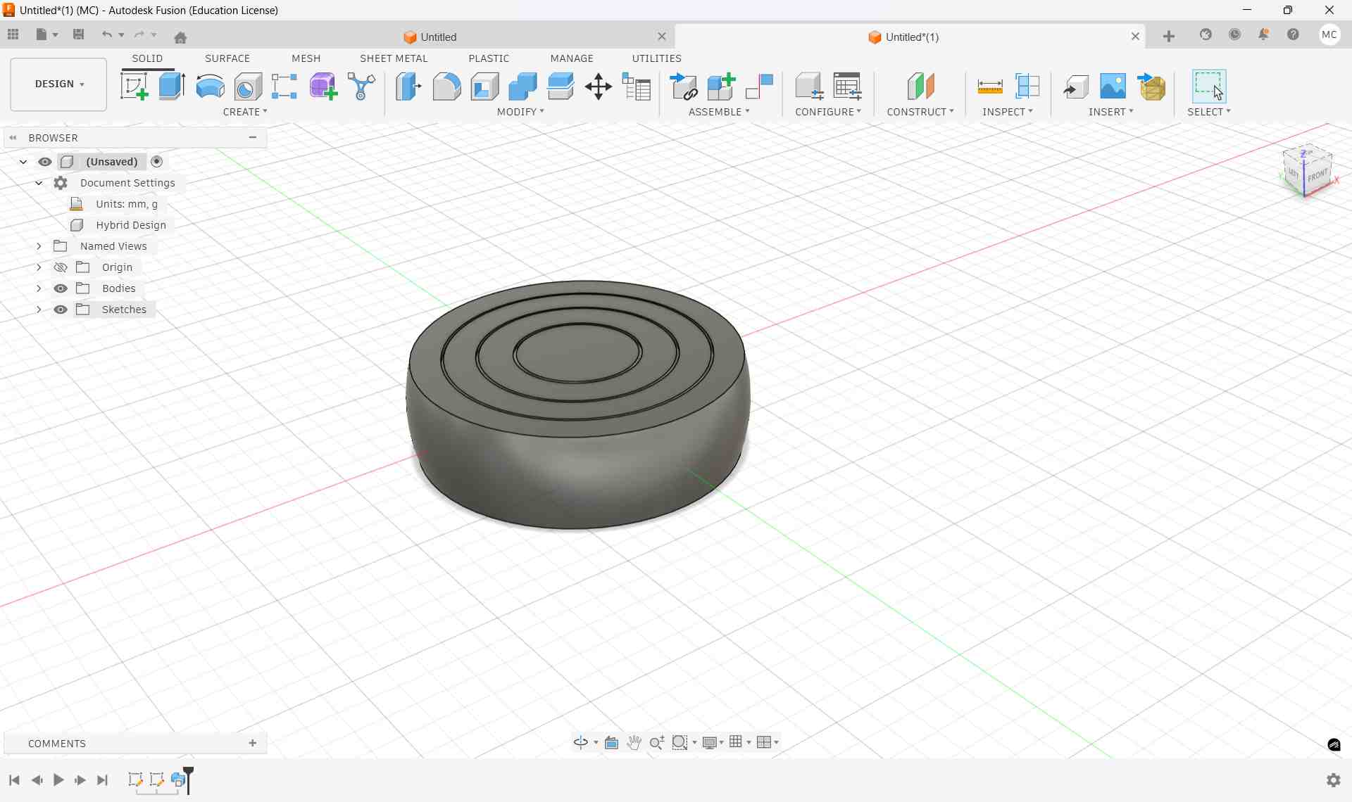Open the DESIGN workspace dropdown
The height and width of the screenshot is (802, 1352).
(x=59, y=84)
